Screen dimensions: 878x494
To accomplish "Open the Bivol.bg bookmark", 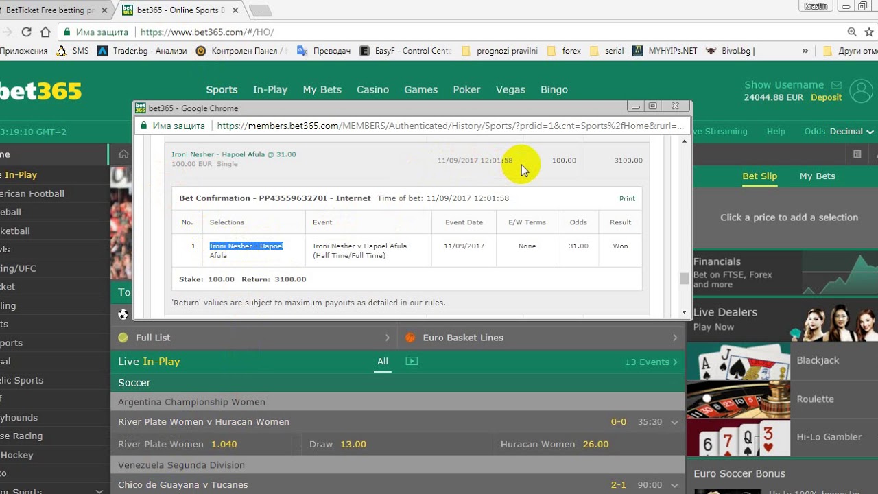I will (730, 51).
